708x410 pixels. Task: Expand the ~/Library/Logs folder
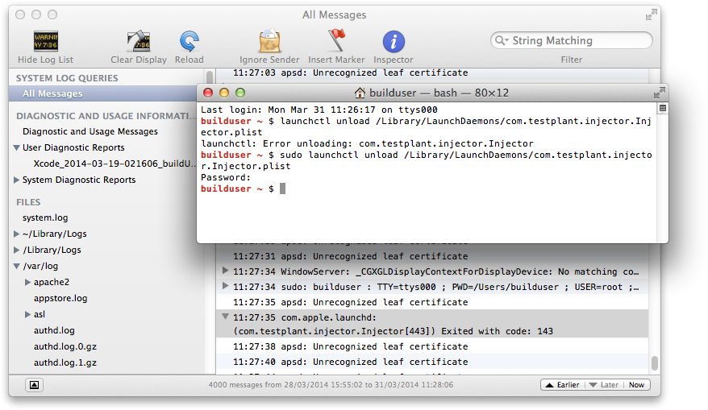tap(17, 234)
